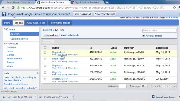Collapse the Help panel icon
Image resolution: width=180 pixels, height=101 pixels.
[37, 73]
